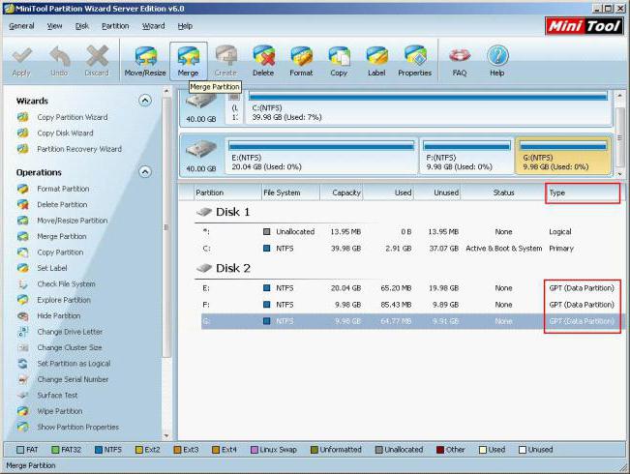Select the C:(NTFS) partition block
Image resolution: width=630 pixels, height=474 pixels.
429,107
